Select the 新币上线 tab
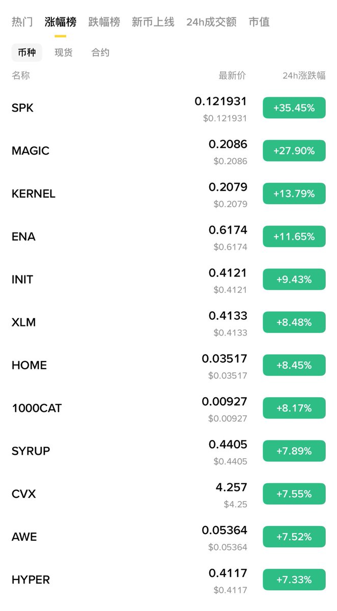Screen dimensions: 337x611 click(153, 22)
